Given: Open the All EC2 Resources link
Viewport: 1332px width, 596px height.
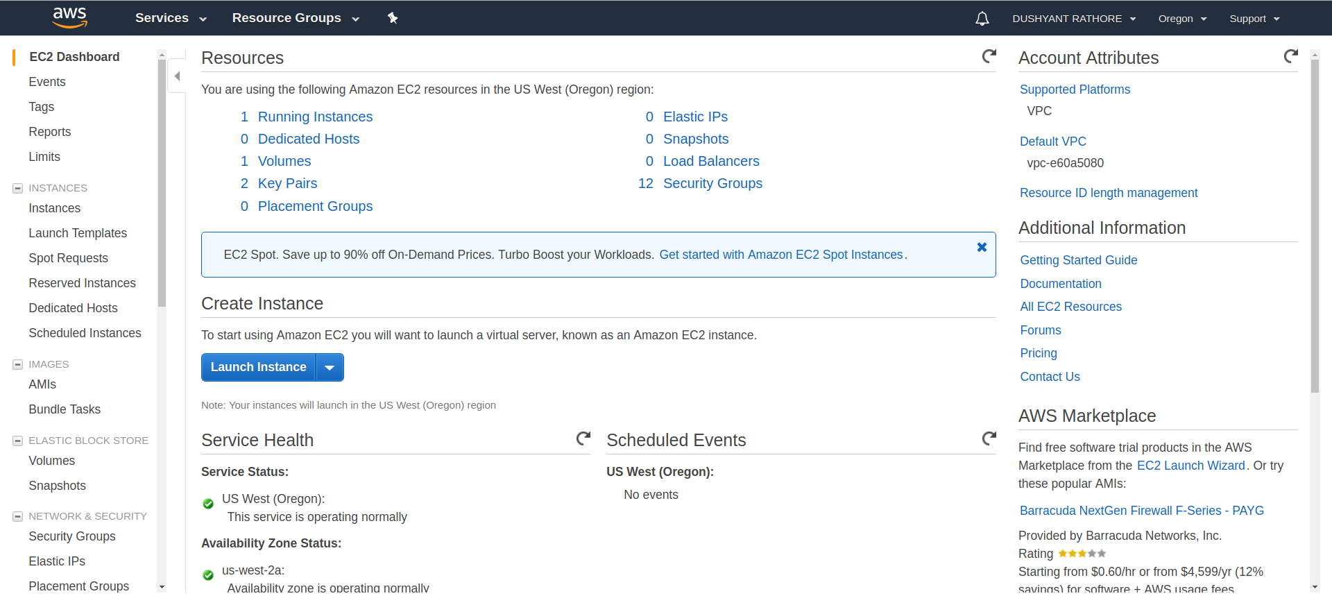Looking at the screenshot, I should click(x=1071, y=307).
